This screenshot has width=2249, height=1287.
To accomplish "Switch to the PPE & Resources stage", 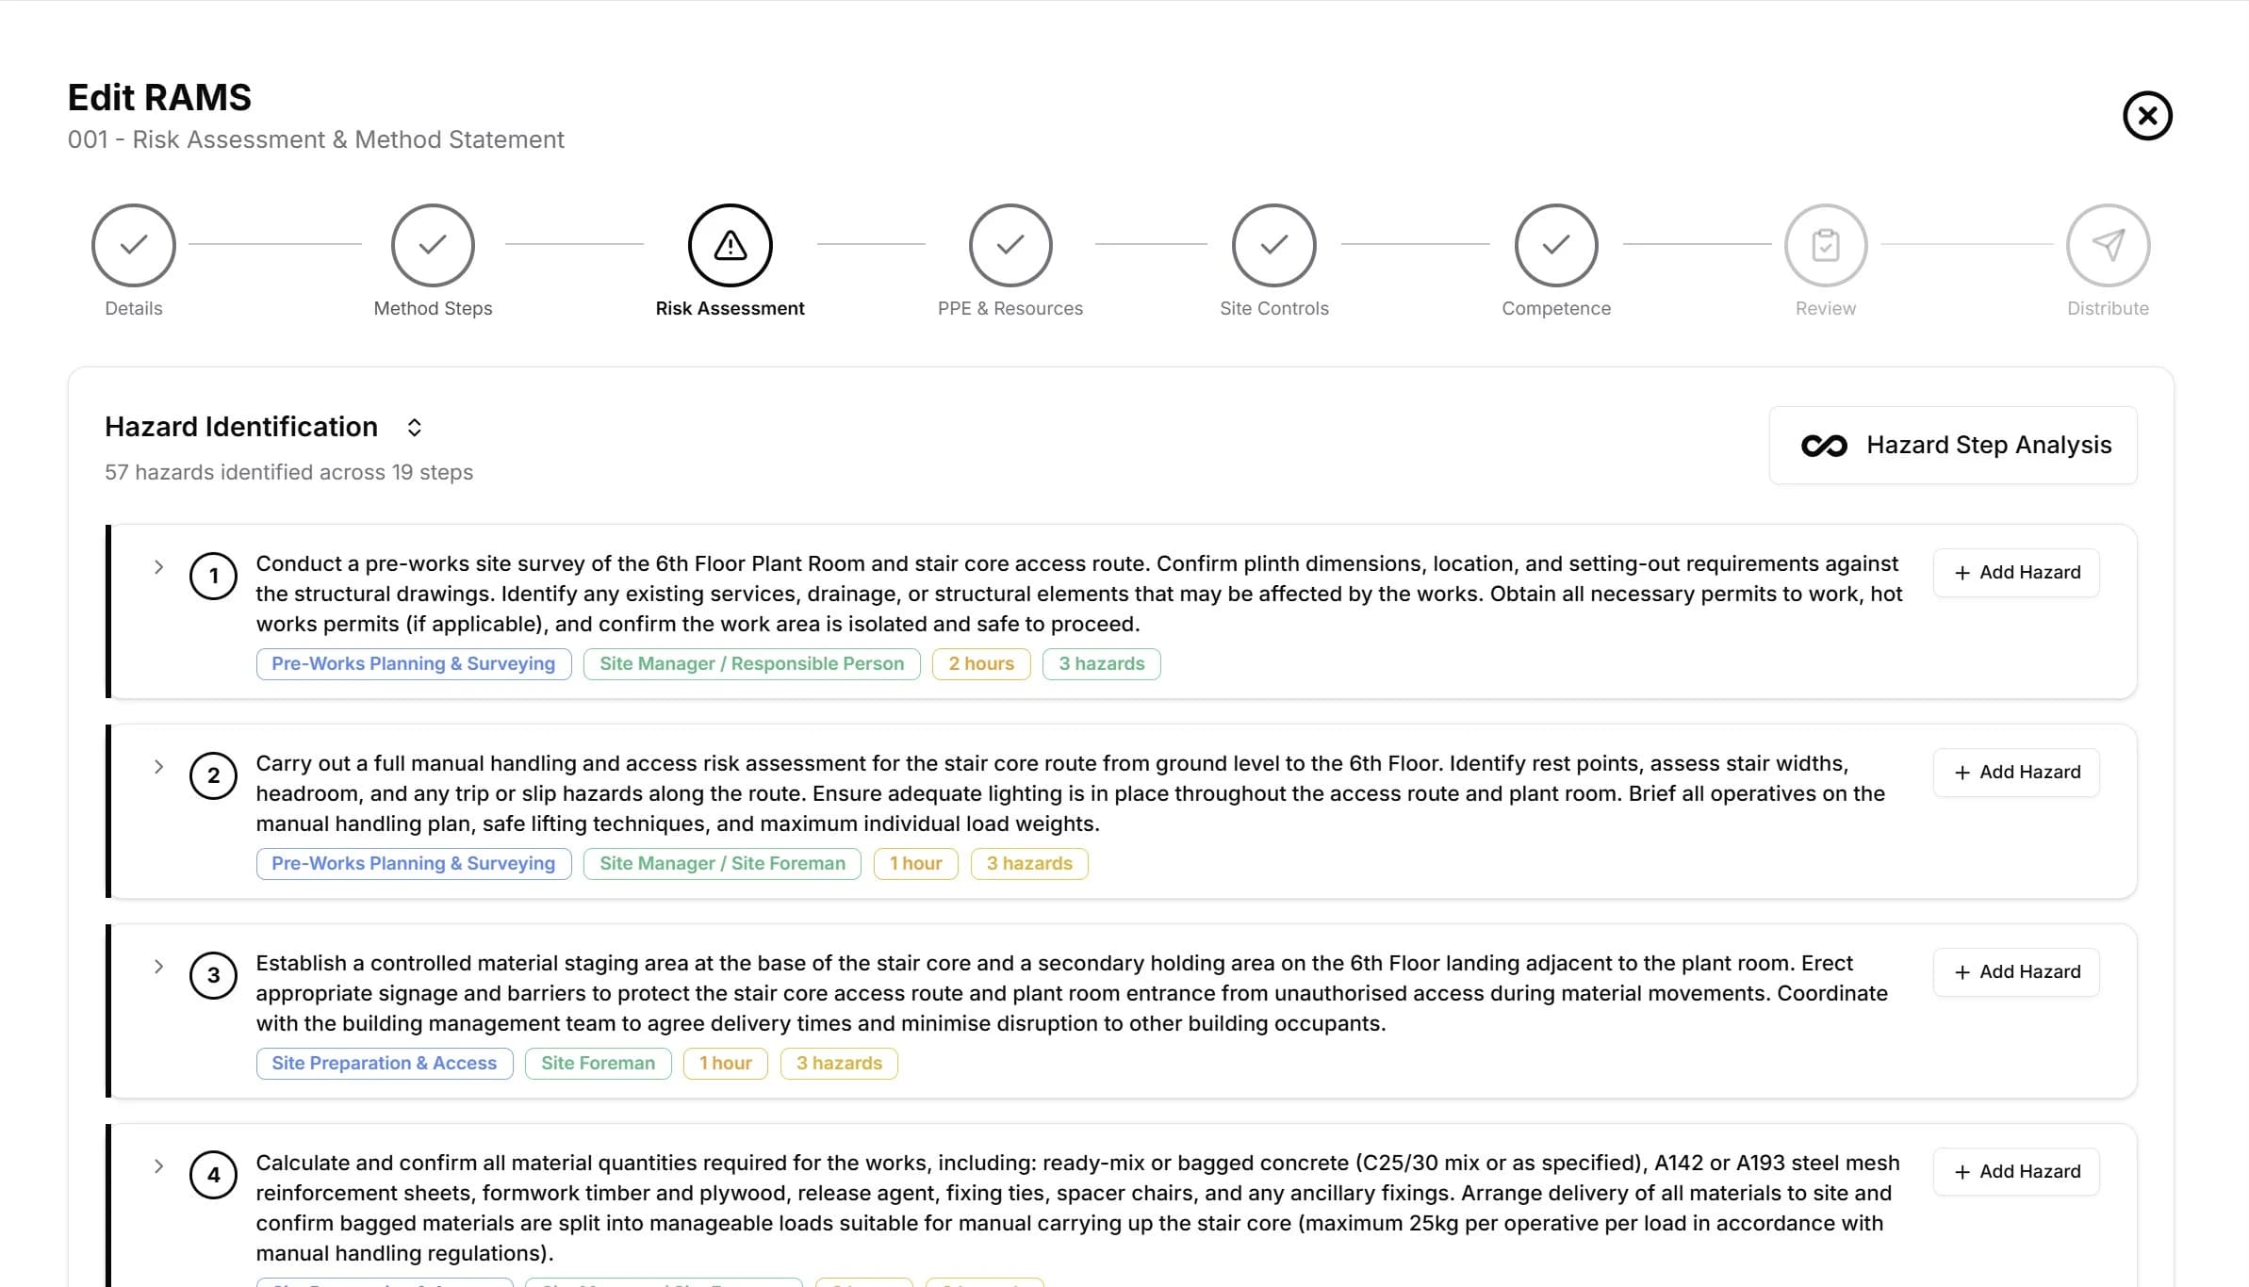I will click(x=1010, y=308).
